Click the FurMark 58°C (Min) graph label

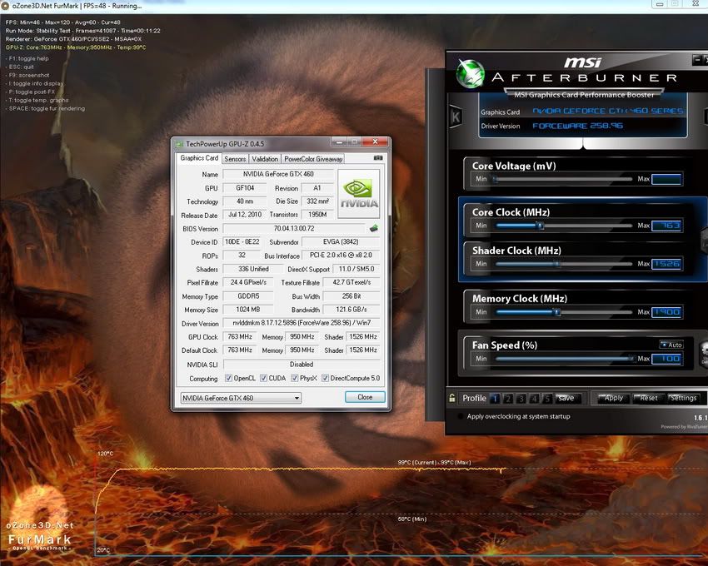[412, 519]
